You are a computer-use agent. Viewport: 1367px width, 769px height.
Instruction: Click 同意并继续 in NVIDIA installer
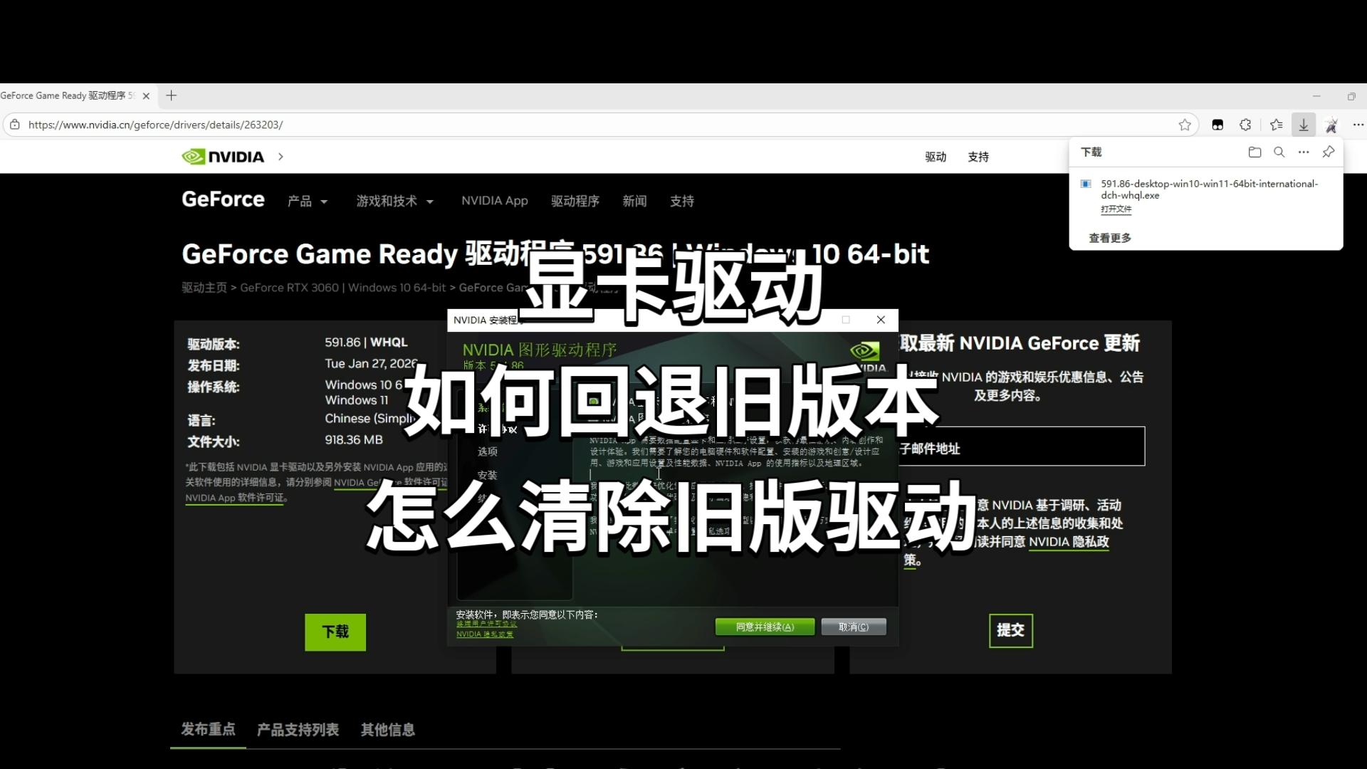point(765,627)
